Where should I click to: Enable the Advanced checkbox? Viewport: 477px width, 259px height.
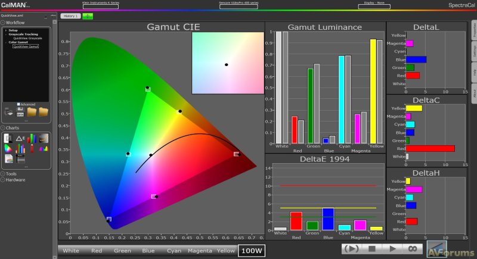pyautogui.click(x=18, y=104)
